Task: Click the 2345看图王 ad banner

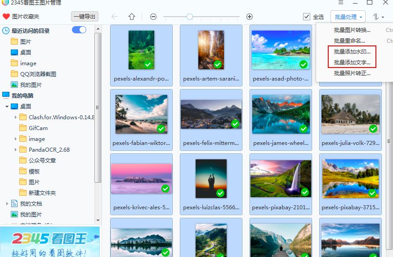Action: click(x=50, y=242)
